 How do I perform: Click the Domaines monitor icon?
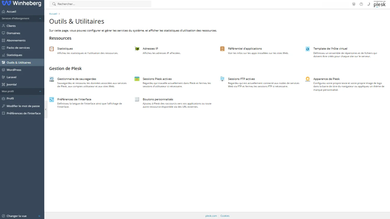click(4, 33)
